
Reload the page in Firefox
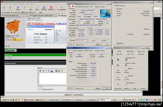click(x=18, y=8)
